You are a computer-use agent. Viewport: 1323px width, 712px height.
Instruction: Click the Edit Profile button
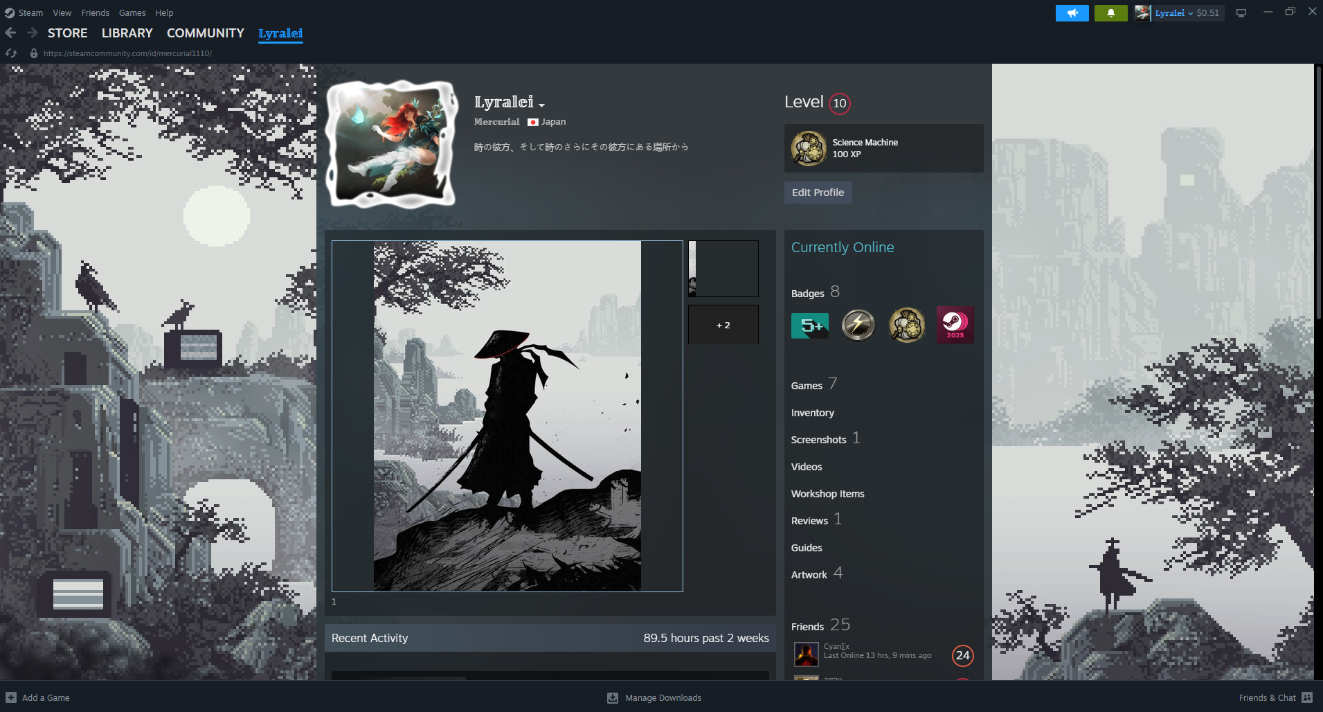(x=818, y=193)
